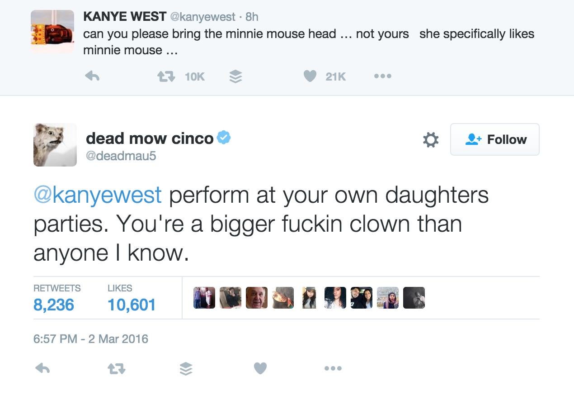Open more options on Kanye's tweet
The height and width of the screenshot is (405, 574).
coord(382,76)
